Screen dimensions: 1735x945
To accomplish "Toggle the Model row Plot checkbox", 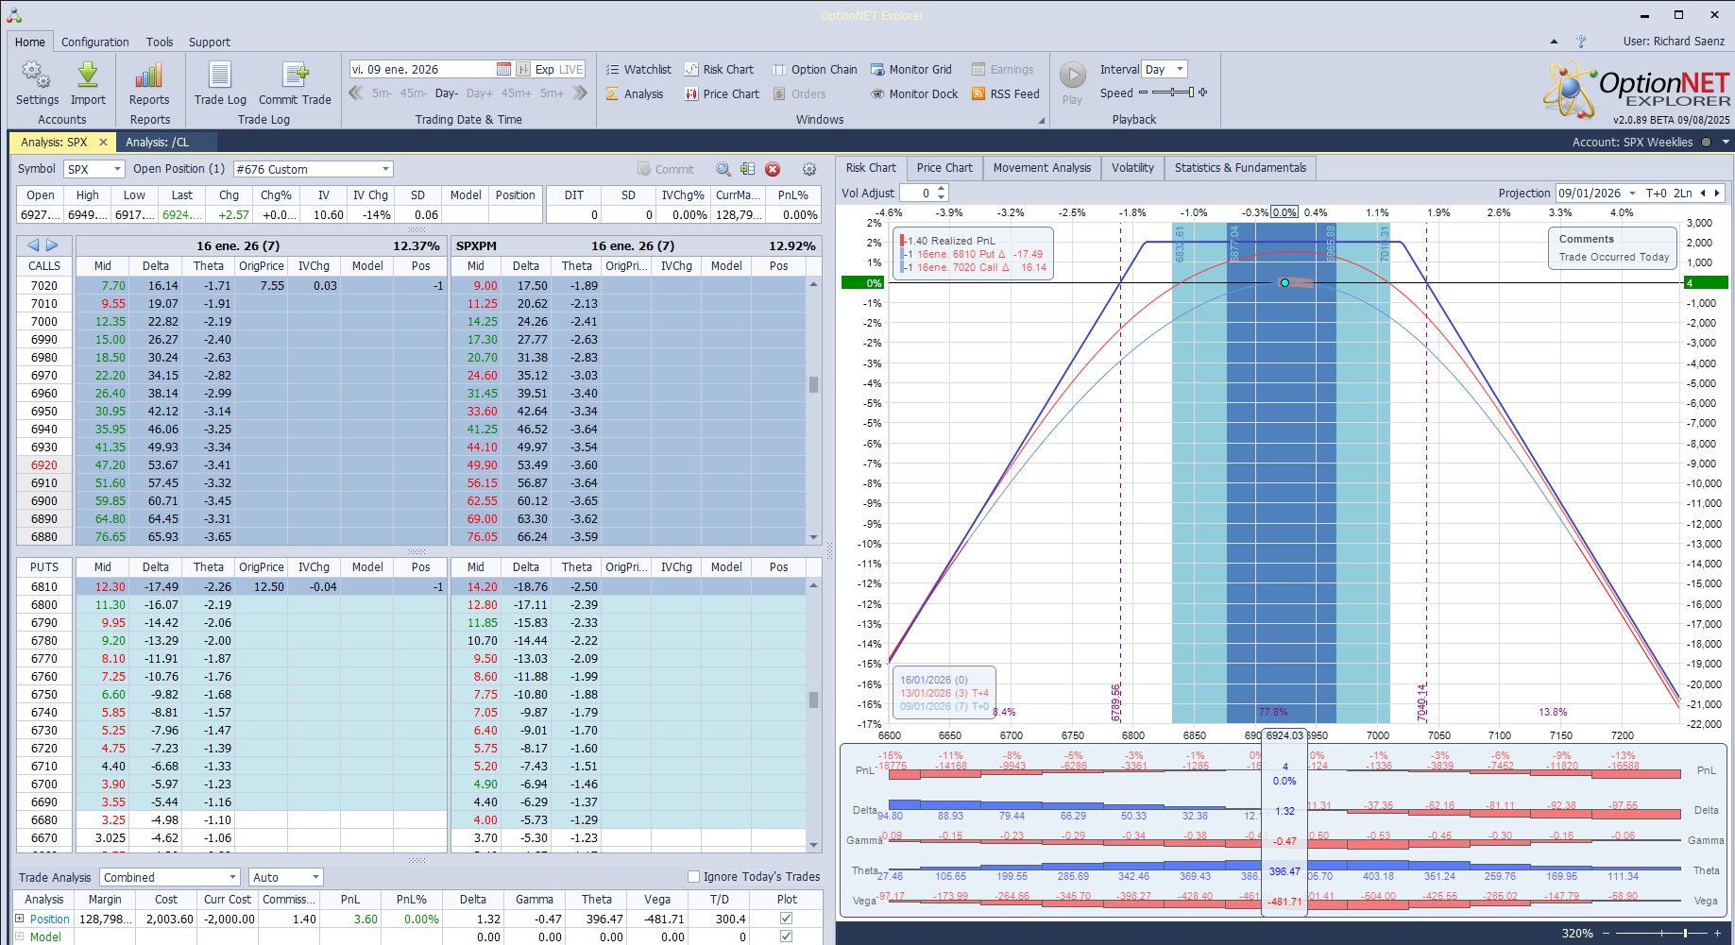I will [786, 937].
